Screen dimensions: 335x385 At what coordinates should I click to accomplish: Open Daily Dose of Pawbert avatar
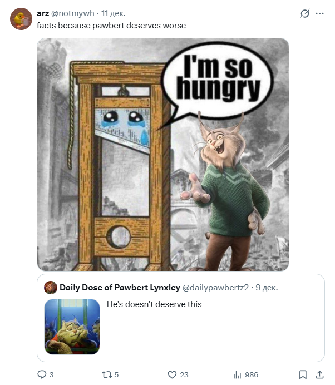click(51, 288)
